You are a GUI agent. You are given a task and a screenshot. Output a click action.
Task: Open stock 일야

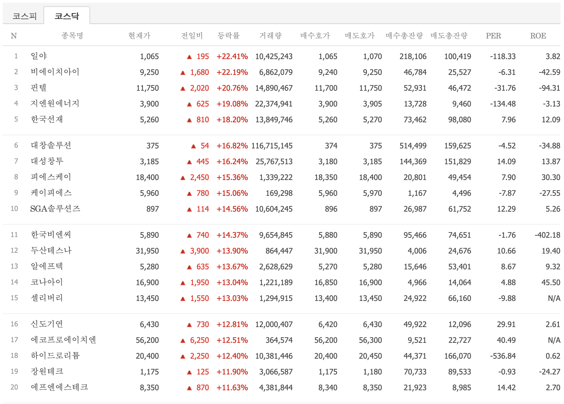tap(39, 56)
